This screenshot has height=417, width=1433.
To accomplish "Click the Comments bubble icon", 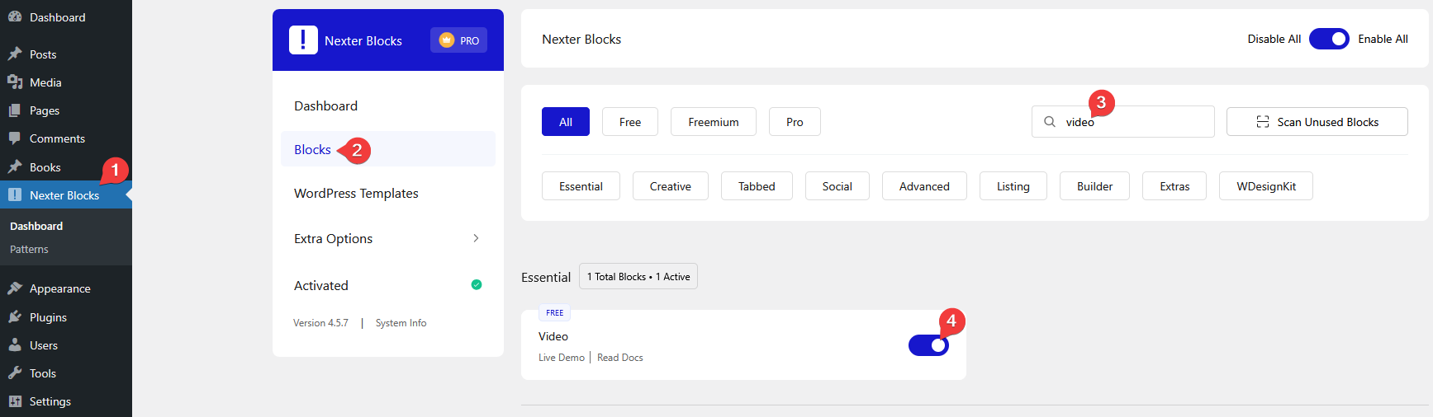I will coord(15,138).
